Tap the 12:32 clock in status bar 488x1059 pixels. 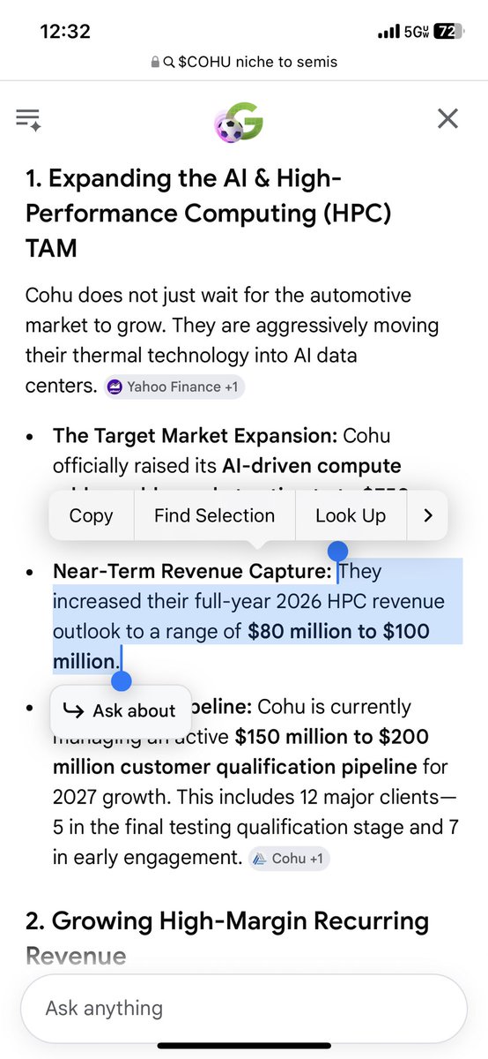65,32
